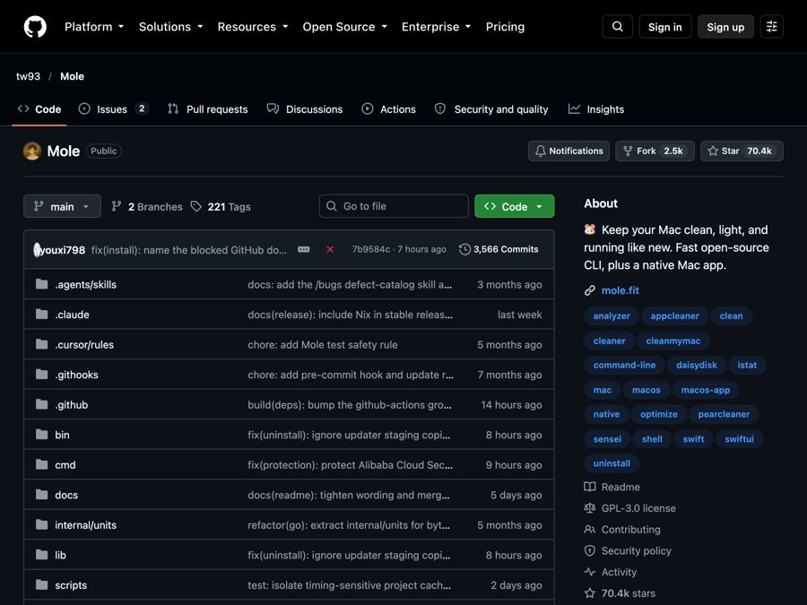Click the scripts folder icon
The width and height of the screenshot is (807, 605).
pos(41,585)
